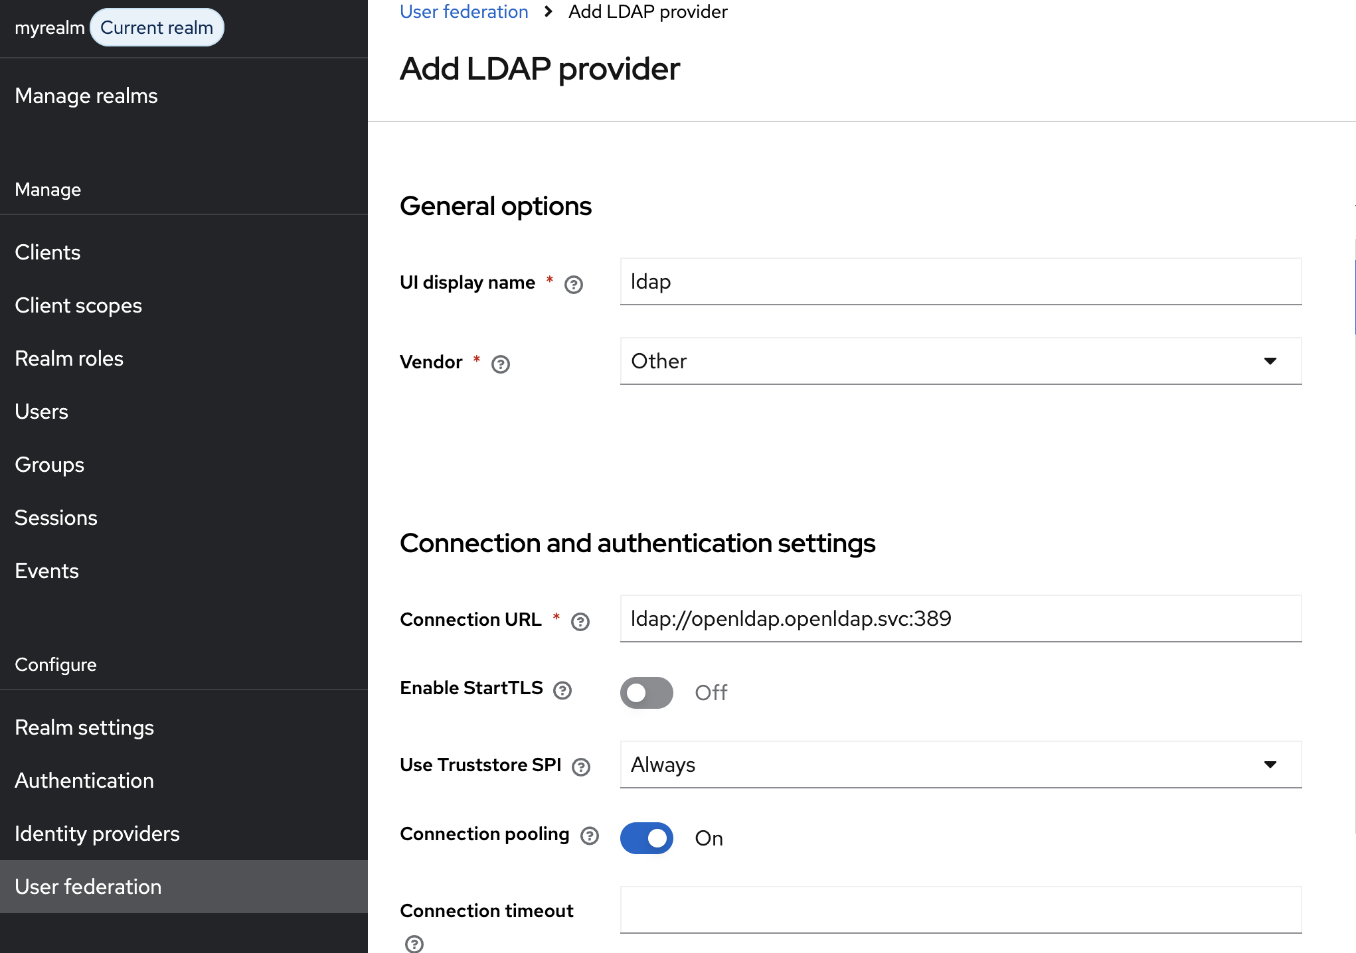The width and height of the screenshot is (1356, 953).
Task: Open the Vendor dropdown
Action: tap(960, 361)
